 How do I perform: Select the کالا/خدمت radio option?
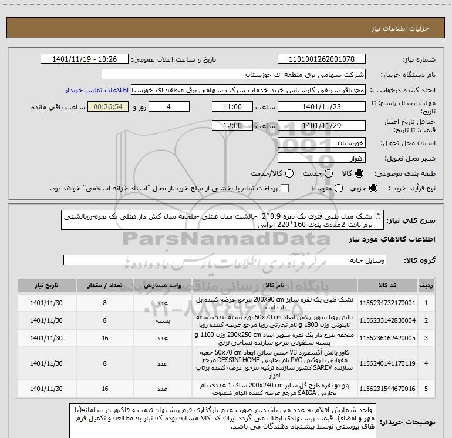[289, 173]
